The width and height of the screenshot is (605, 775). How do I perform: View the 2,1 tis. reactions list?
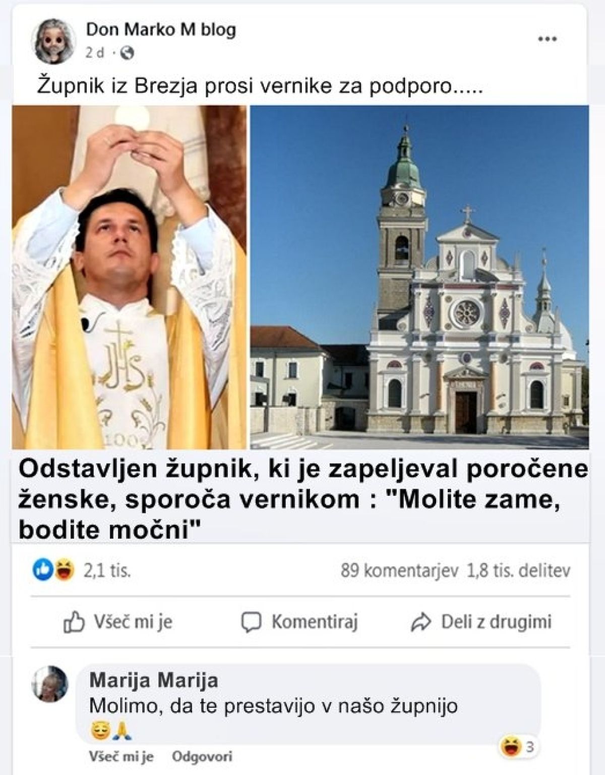(107, 571)
